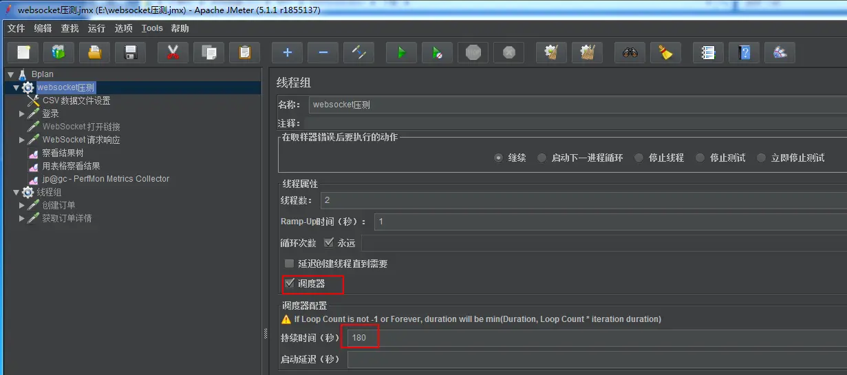The height and width of the screenshot is (375, 847).
Task: Click the 线程数 input field
Action: (x=583, y=200)
